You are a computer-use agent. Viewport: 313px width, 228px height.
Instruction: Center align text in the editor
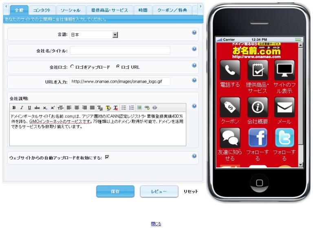pyautogui.click(x=77, y=108)
